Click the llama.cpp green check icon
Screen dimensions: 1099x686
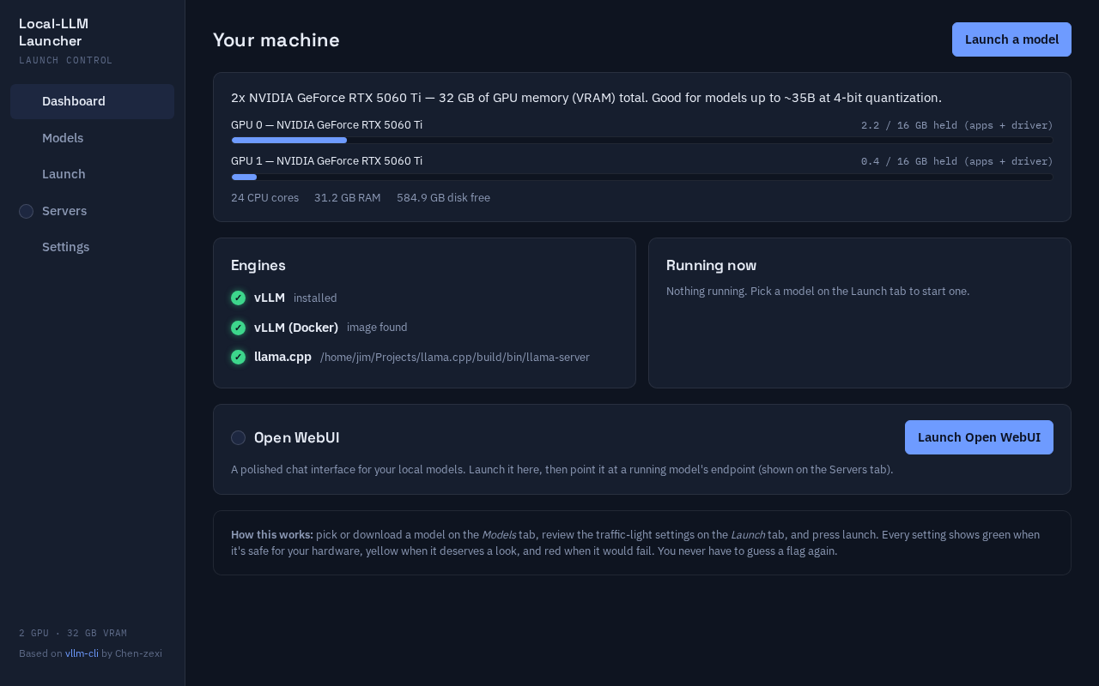coord(238,357)
